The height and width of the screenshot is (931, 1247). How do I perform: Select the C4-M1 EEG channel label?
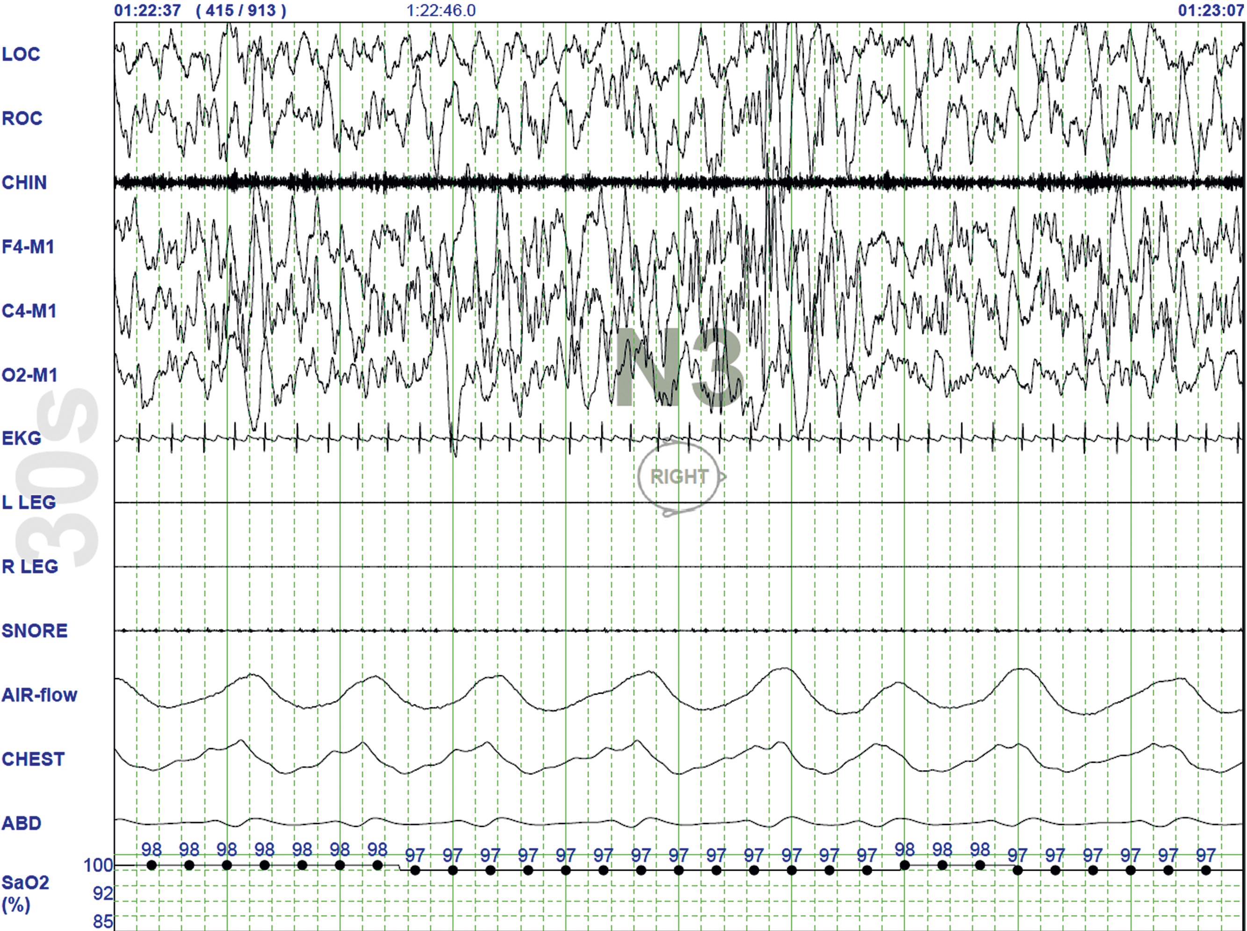point(29,311)
